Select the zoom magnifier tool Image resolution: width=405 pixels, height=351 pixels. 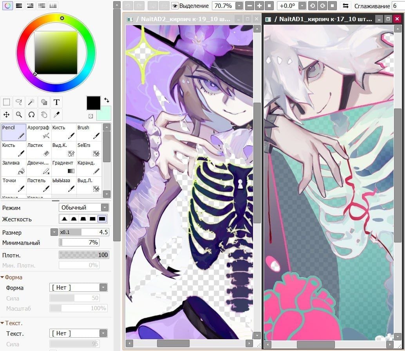click(19, 115)
